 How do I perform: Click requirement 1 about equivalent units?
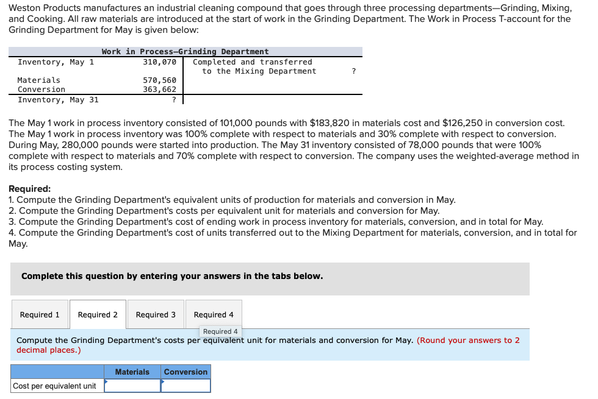tap(232, 200)
